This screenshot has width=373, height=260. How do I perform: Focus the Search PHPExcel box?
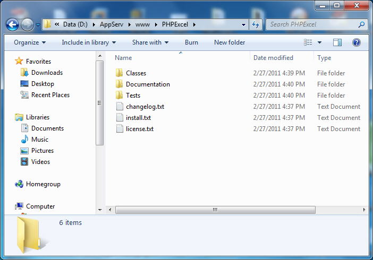click(x=316, y=24)
